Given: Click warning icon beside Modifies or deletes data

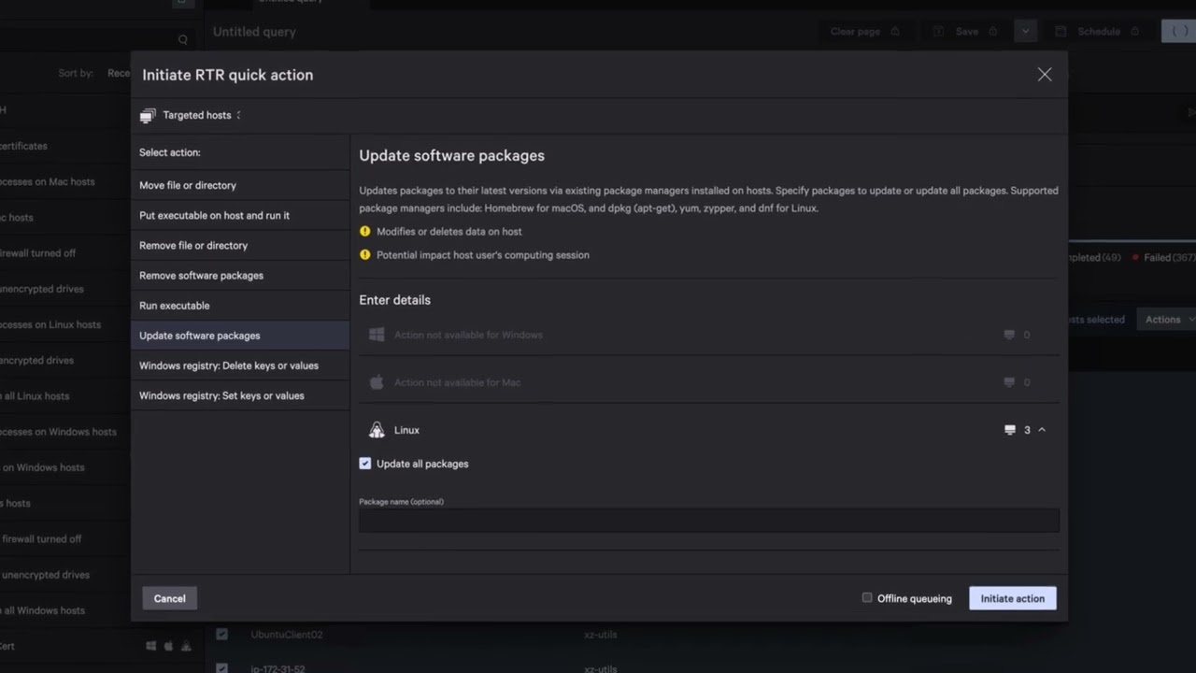Looking at the screenshot, I should pos(365,231).
